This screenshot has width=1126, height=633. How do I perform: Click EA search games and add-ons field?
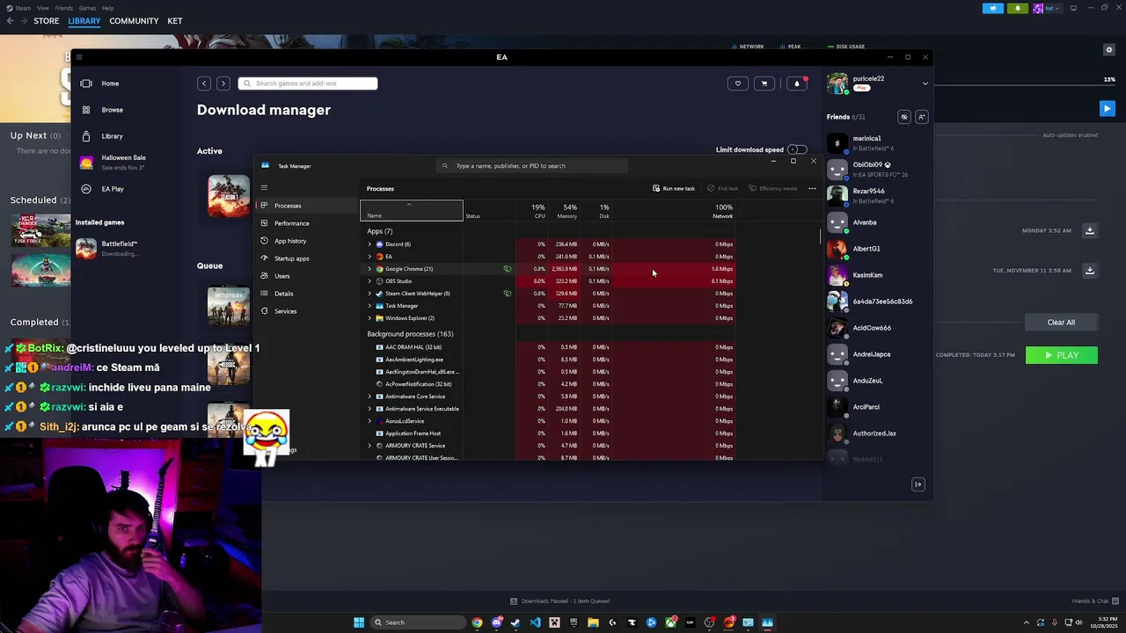(x=308, y=84)
